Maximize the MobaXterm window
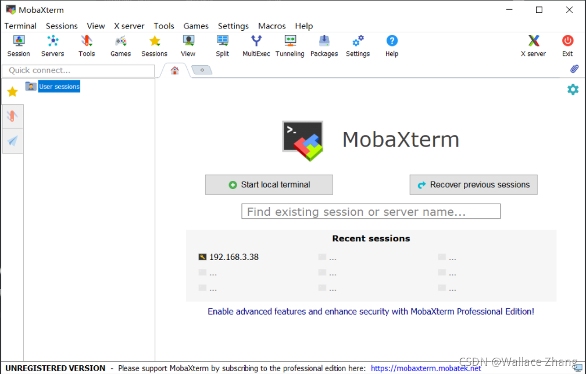This screenshot has width=586, height=374. coord(539,10)
